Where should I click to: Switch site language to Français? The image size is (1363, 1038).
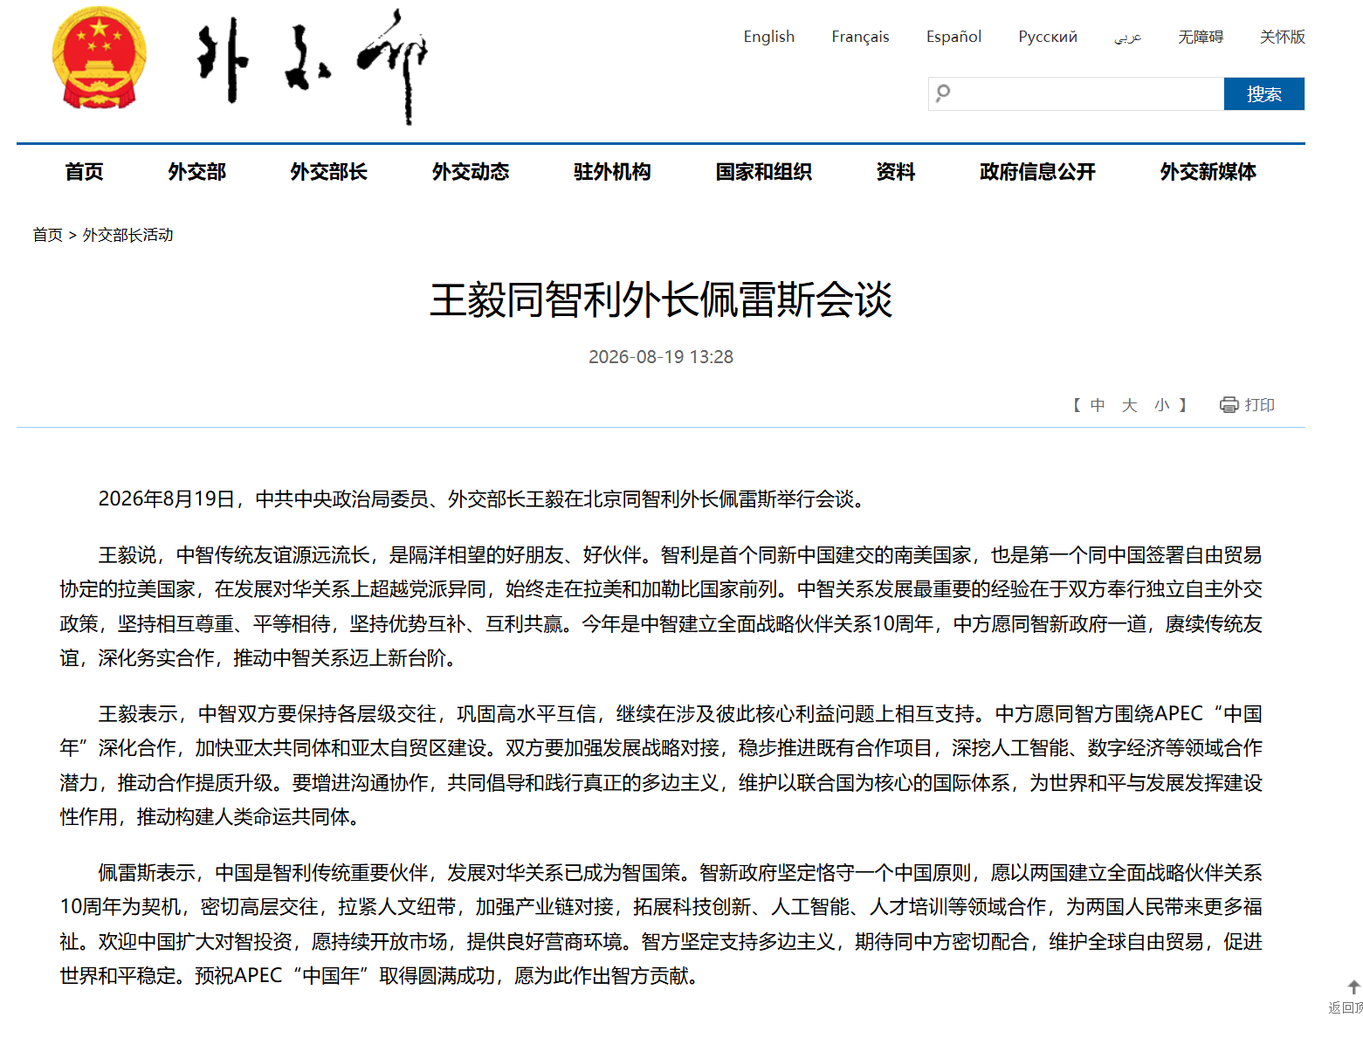860,37
